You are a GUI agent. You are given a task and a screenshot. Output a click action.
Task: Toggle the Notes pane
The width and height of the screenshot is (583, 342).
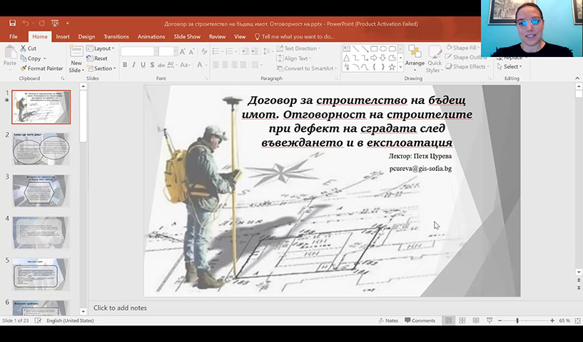[x=387, y=321]
